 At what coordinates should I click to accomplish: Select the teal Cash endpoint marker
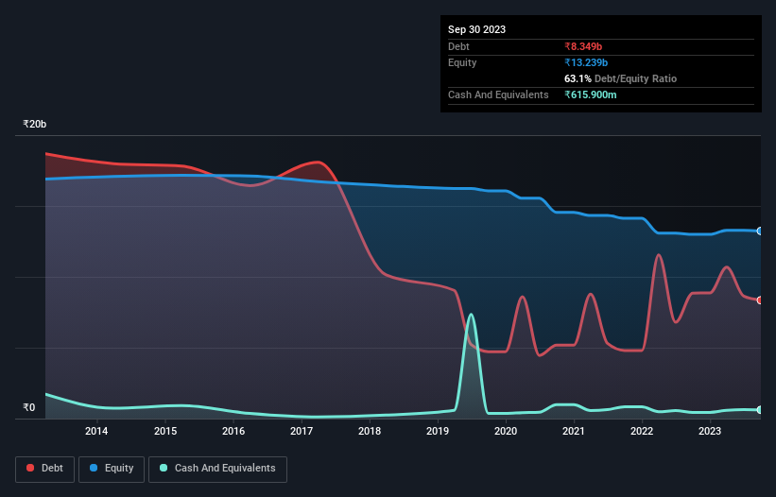pyautogui.click(x=760, y=410)
